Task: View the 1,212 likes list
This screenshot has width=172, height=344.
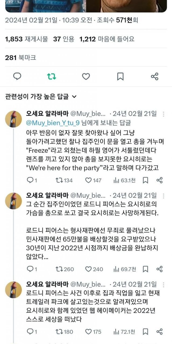Action: (107, 39)
